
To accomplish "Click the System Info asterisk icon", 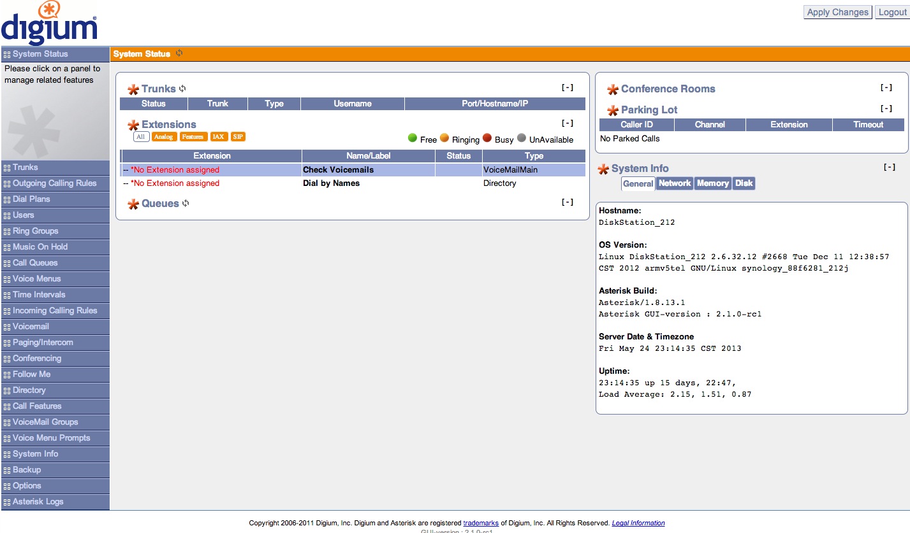I will (603, 169).
